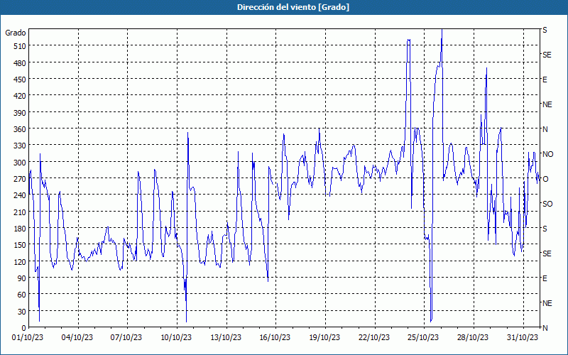Select the NO compass label on the right axis
The width and height of the screenshot is (568, 355).
pyautogui.click(x=547, y=154)
